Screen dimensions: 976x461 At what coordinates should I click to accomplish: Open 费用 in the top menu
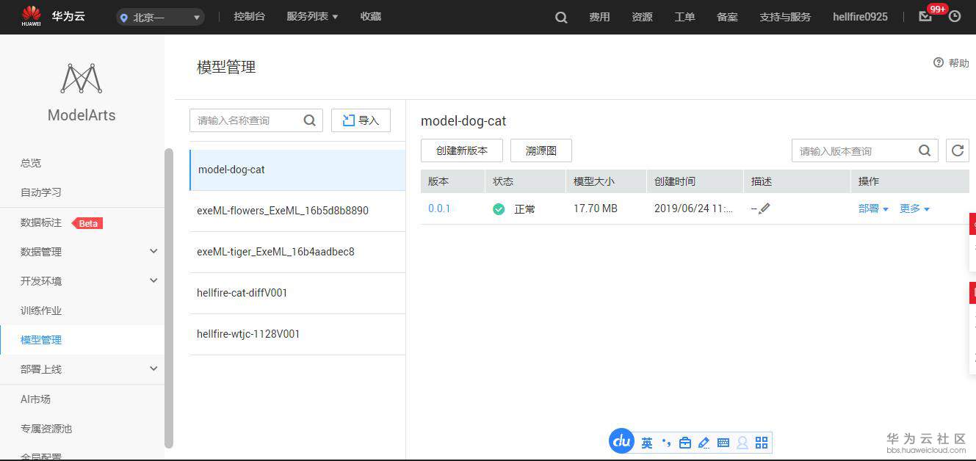[599, 17]
